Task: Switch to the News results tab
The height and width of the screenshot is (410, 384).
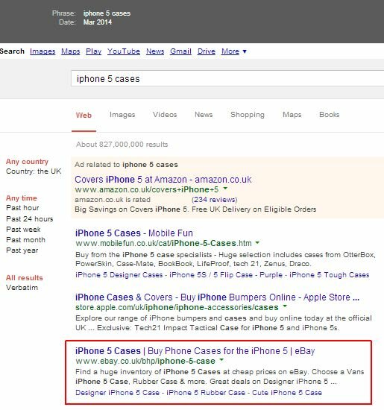Action: pyautogui.click(x=204, y=115)
